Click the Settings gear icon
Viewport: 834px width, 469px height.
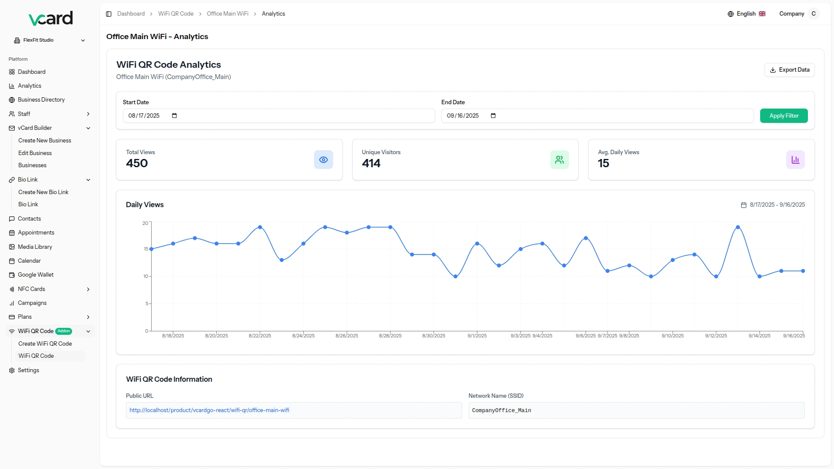click(x=12, y=370)
